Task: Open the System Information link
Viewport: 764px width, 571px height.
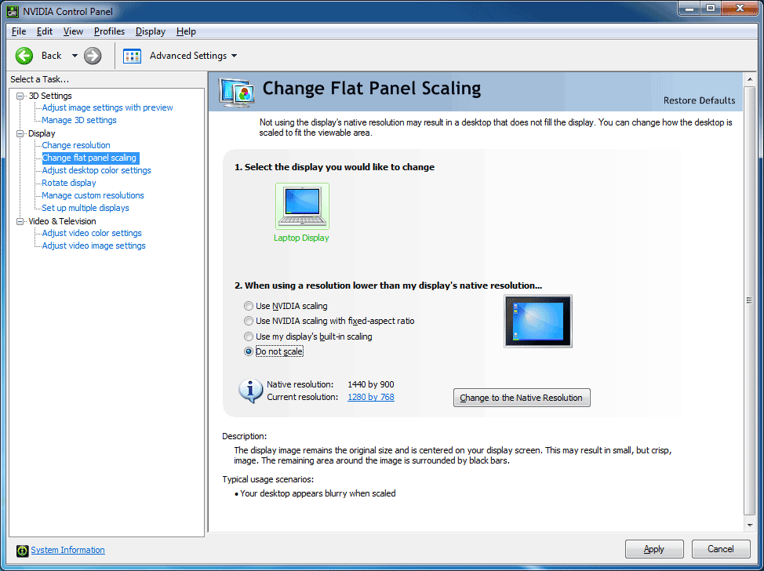Action: click(x=67, y=550)
